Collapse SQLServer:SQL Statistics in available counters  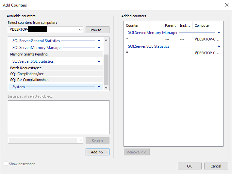tap(99, 61)
